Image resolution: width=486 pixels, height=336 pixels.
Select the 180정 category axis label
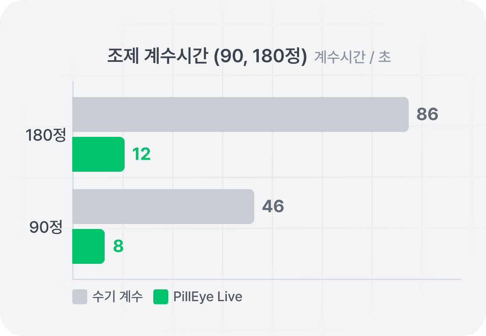coord(46,135)
